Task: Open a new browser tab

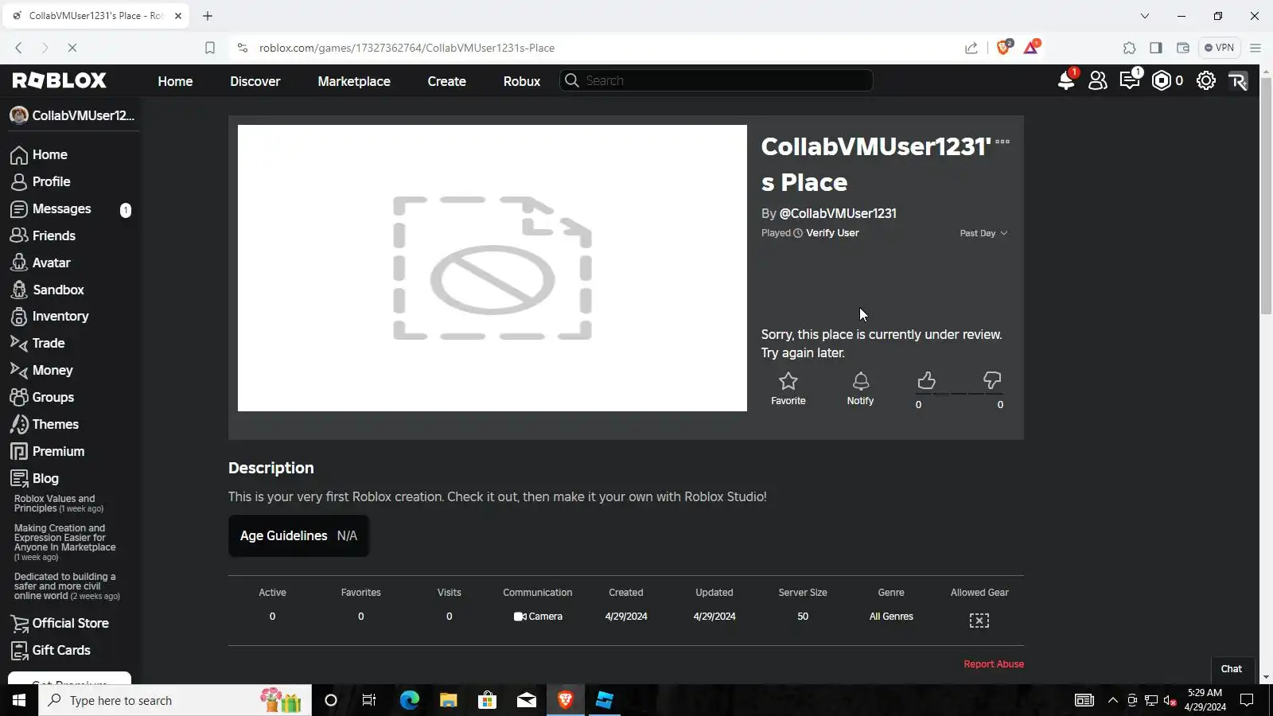Action: pyautogui.click(x=208, y=16)
